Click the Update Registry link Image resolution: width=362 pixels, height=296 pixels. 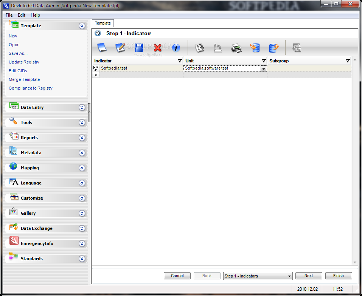pos(24,62)
